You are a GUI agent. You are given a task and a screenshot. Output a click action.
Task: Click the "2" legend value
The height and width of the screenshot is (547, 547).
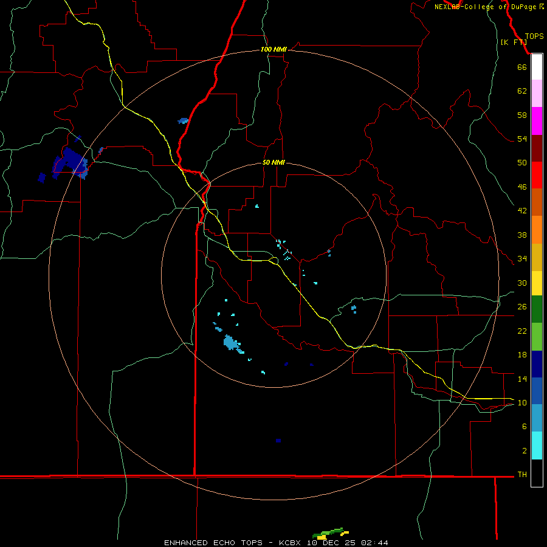[x=525, y=451]
